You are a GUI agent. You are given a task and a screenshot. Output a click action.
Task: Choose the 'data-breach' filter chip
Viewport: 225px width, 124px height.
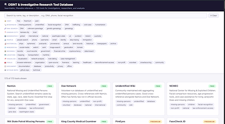89,51
